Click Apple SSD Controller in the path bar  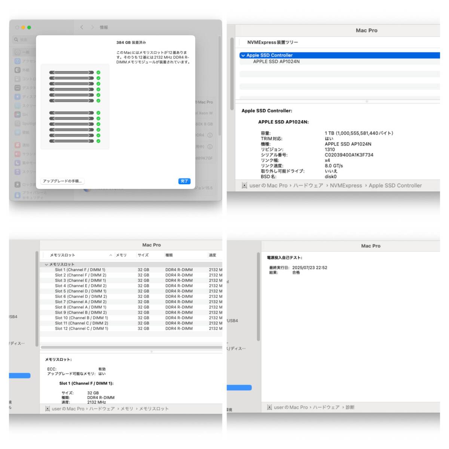pyautogui.click(x=395, y=186)
